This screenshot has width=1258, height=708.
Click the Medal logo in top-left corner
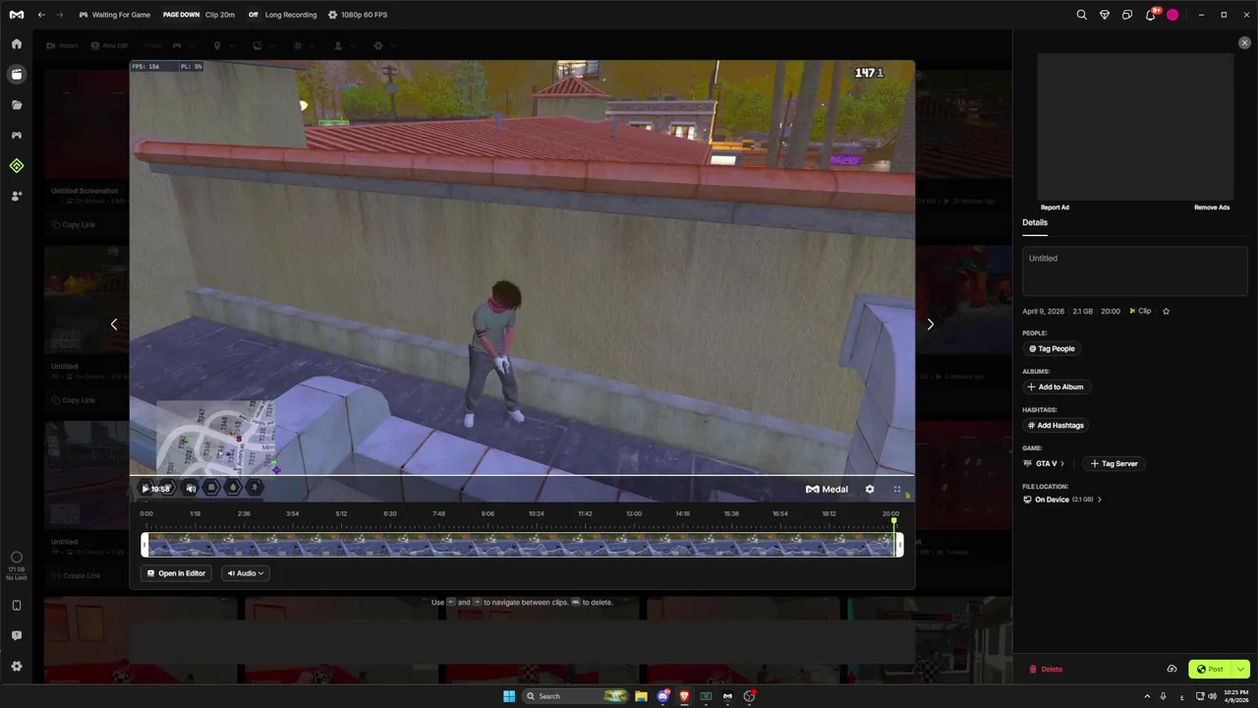click(17, 15)
